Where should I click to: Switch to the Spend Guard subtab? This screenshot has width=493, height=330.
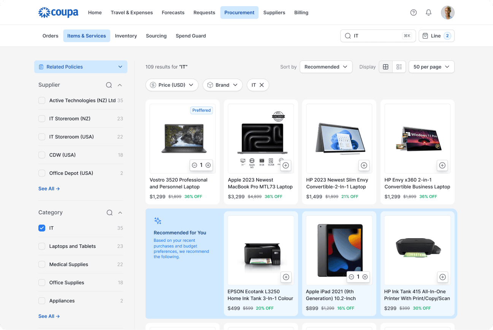click(x=191, y=36)
